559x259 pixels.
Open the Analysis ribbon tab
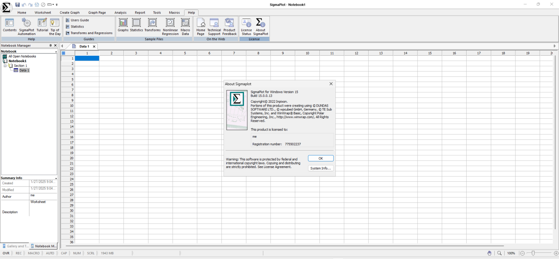[x=120, y=13]
